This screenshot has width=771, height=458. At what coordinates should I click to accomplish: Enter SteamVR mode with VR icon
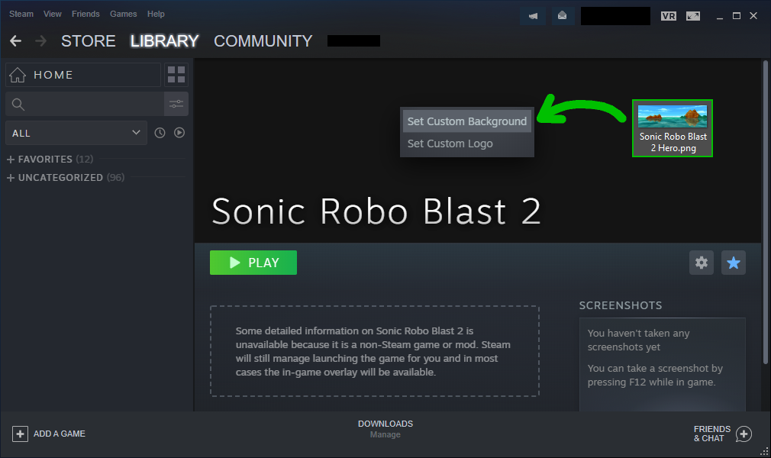pyautogui.click(x=668, y=16)
